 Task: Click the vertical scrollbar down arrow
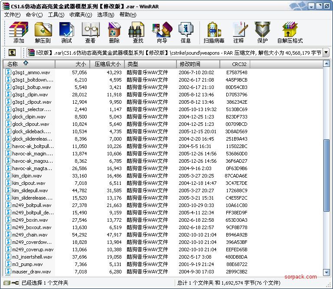pyautogui.click(x=326, y=272)
